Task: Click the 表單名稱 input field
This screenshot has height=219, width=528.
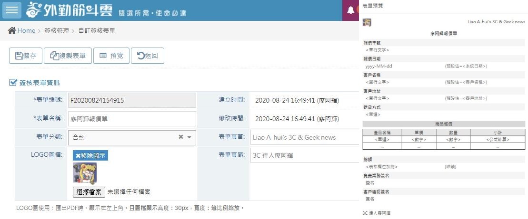Action: click(x=132, y=119)
